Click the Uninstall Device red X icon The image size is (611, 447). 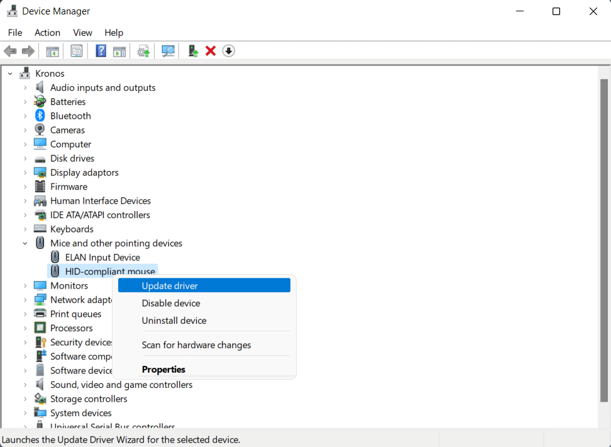210,50
